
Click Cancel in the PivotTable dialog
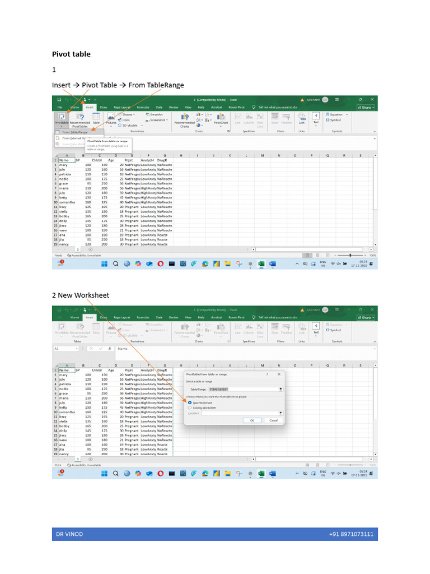(x=273, y=420)
